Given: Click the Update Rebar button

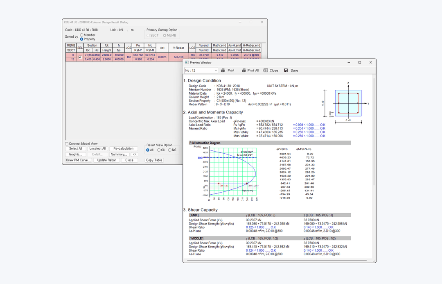Looking at the screenshot, I should [106, 160].
